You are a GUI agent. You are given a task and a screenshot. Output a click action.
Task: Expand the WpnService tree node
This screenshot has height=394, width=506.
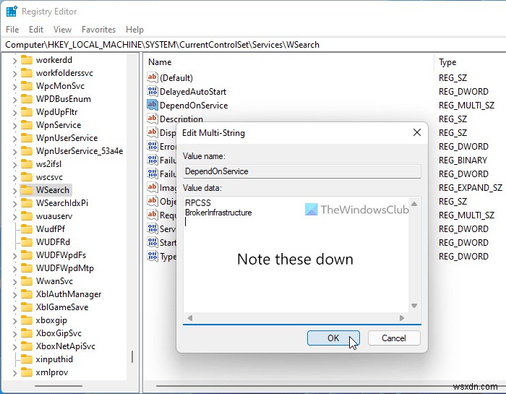coord(14,126)
